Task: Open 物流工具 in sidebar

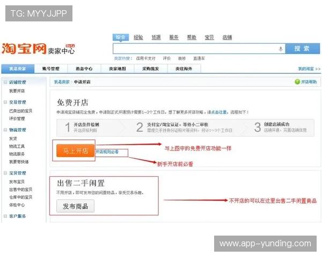Action: coord(17,146)
